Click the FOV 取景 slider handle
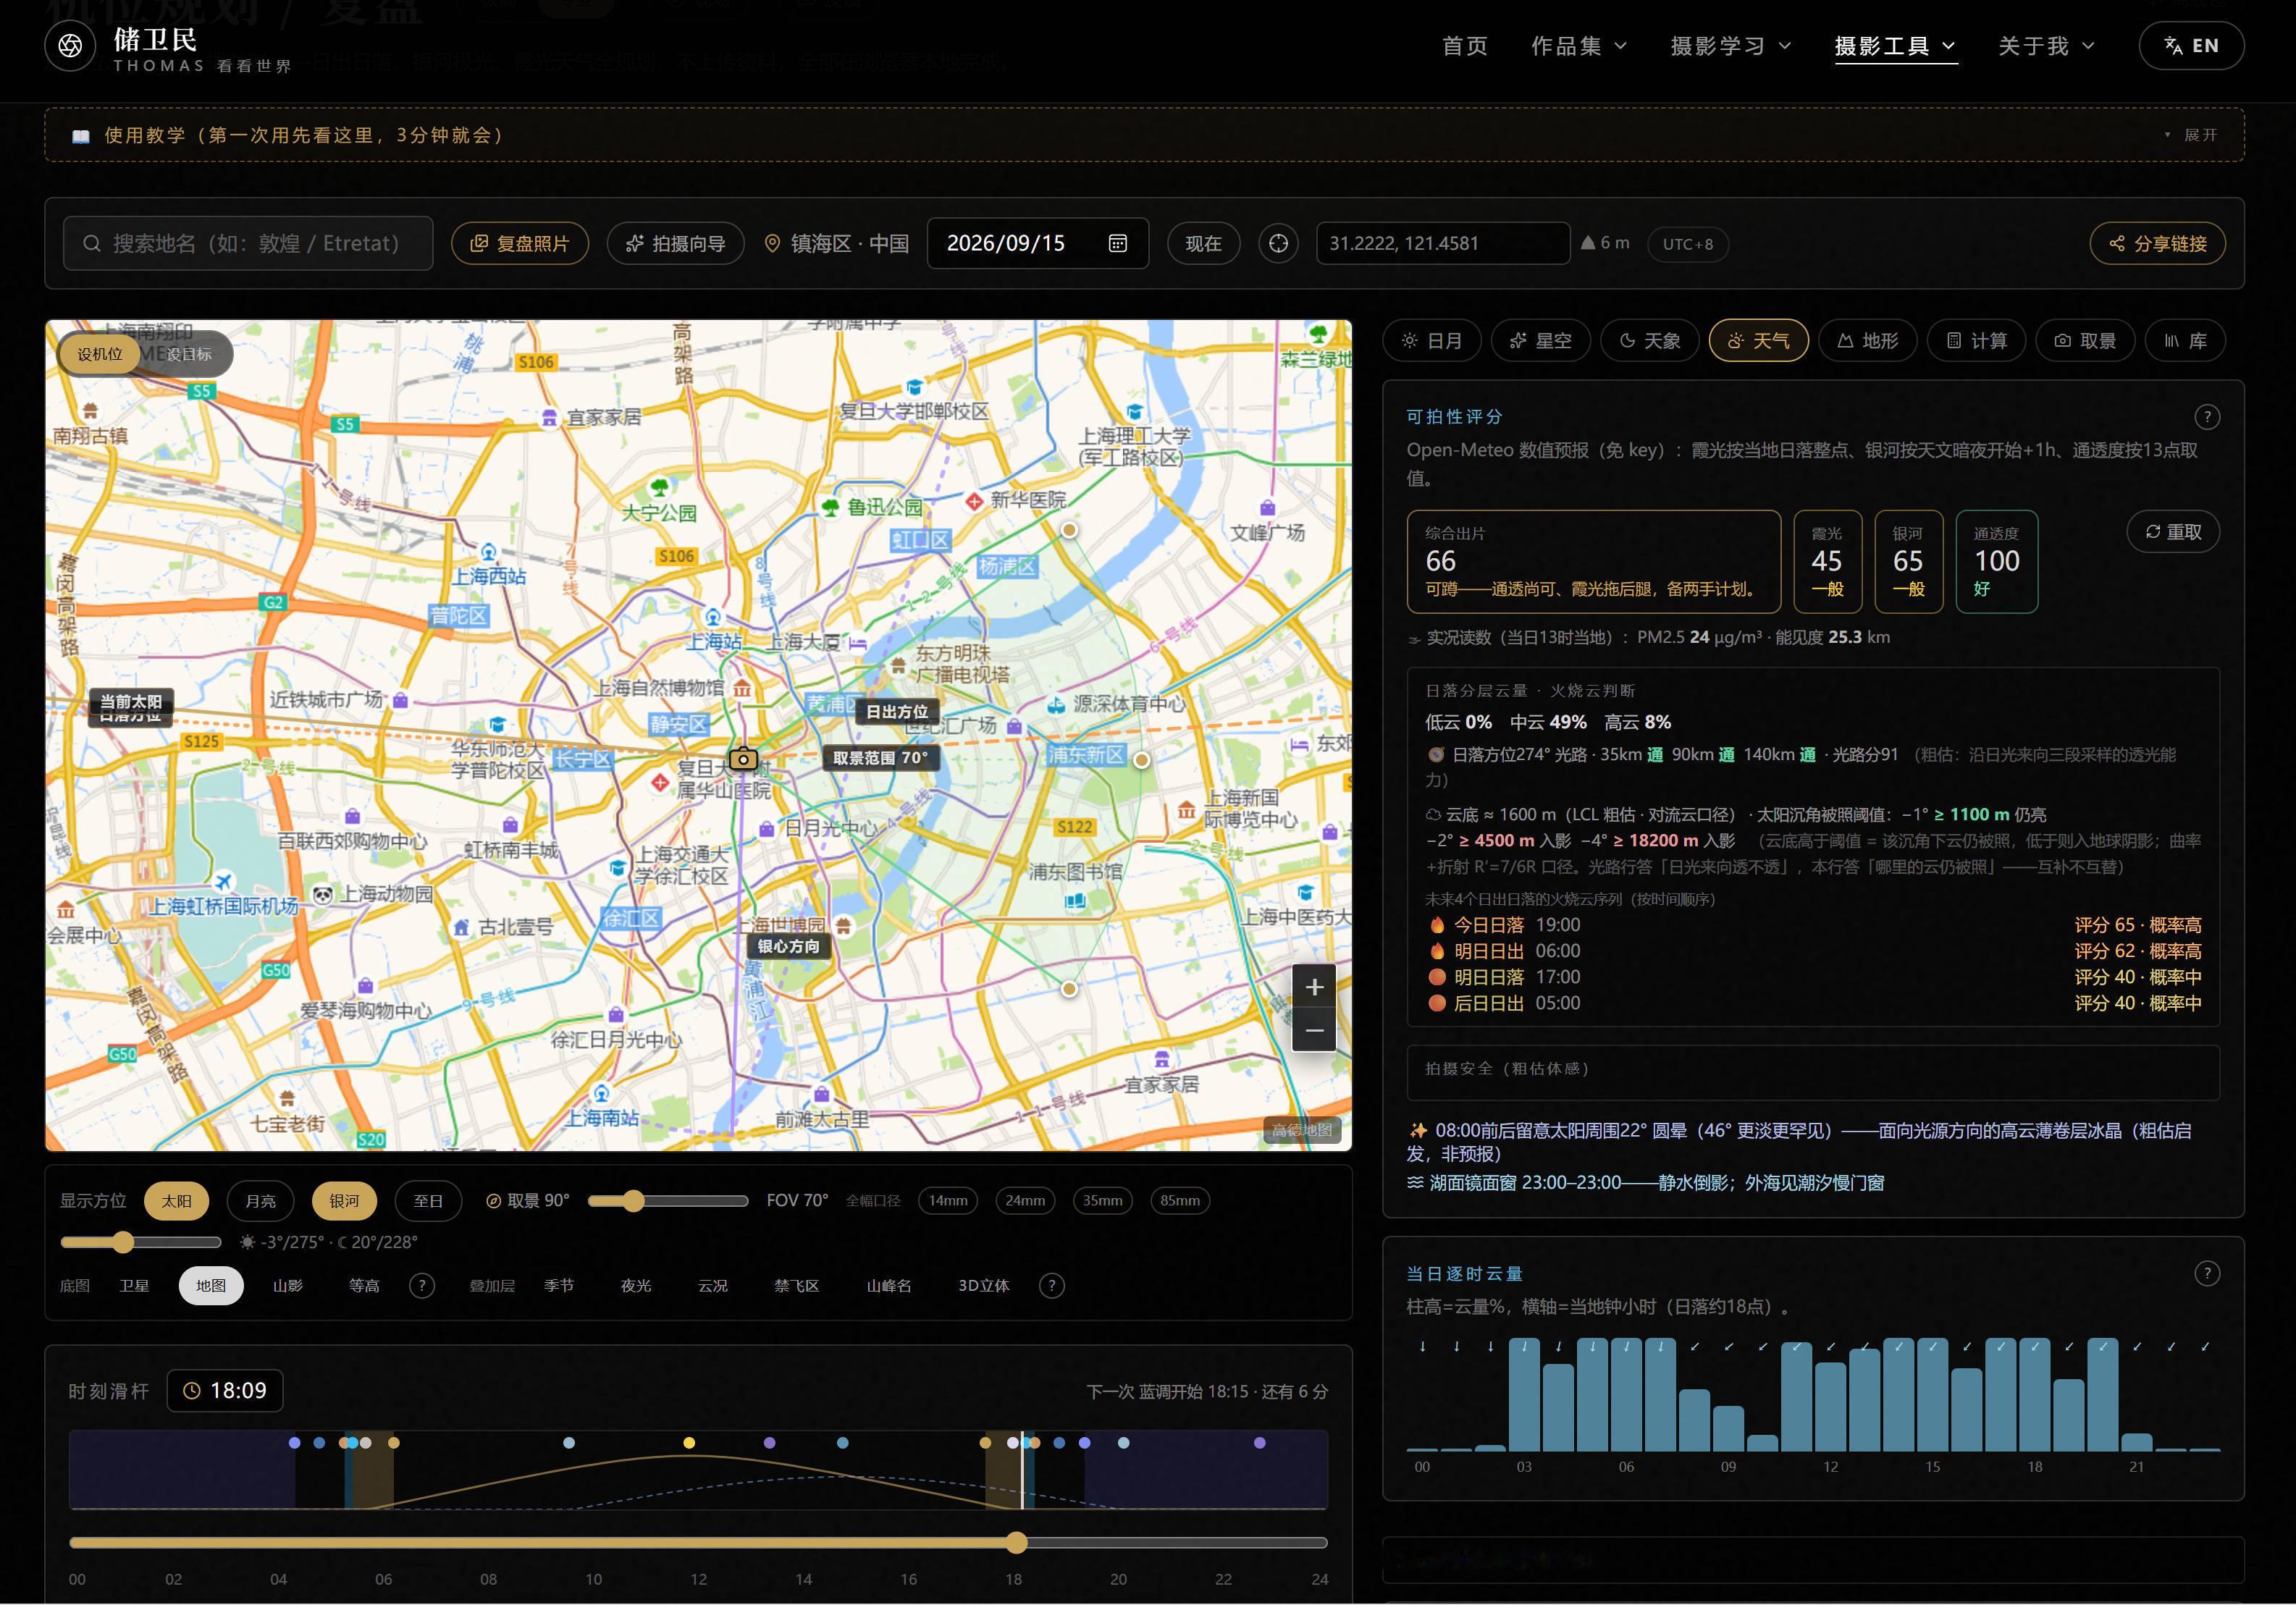Screen dimensions: 2296x1605 [633, 1201]
